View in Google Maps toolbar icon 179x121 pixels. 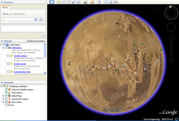(x=116, y=2)
